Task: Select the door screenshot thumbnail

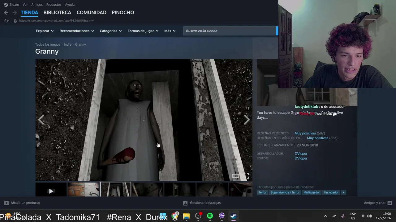Action: [83, 189]
